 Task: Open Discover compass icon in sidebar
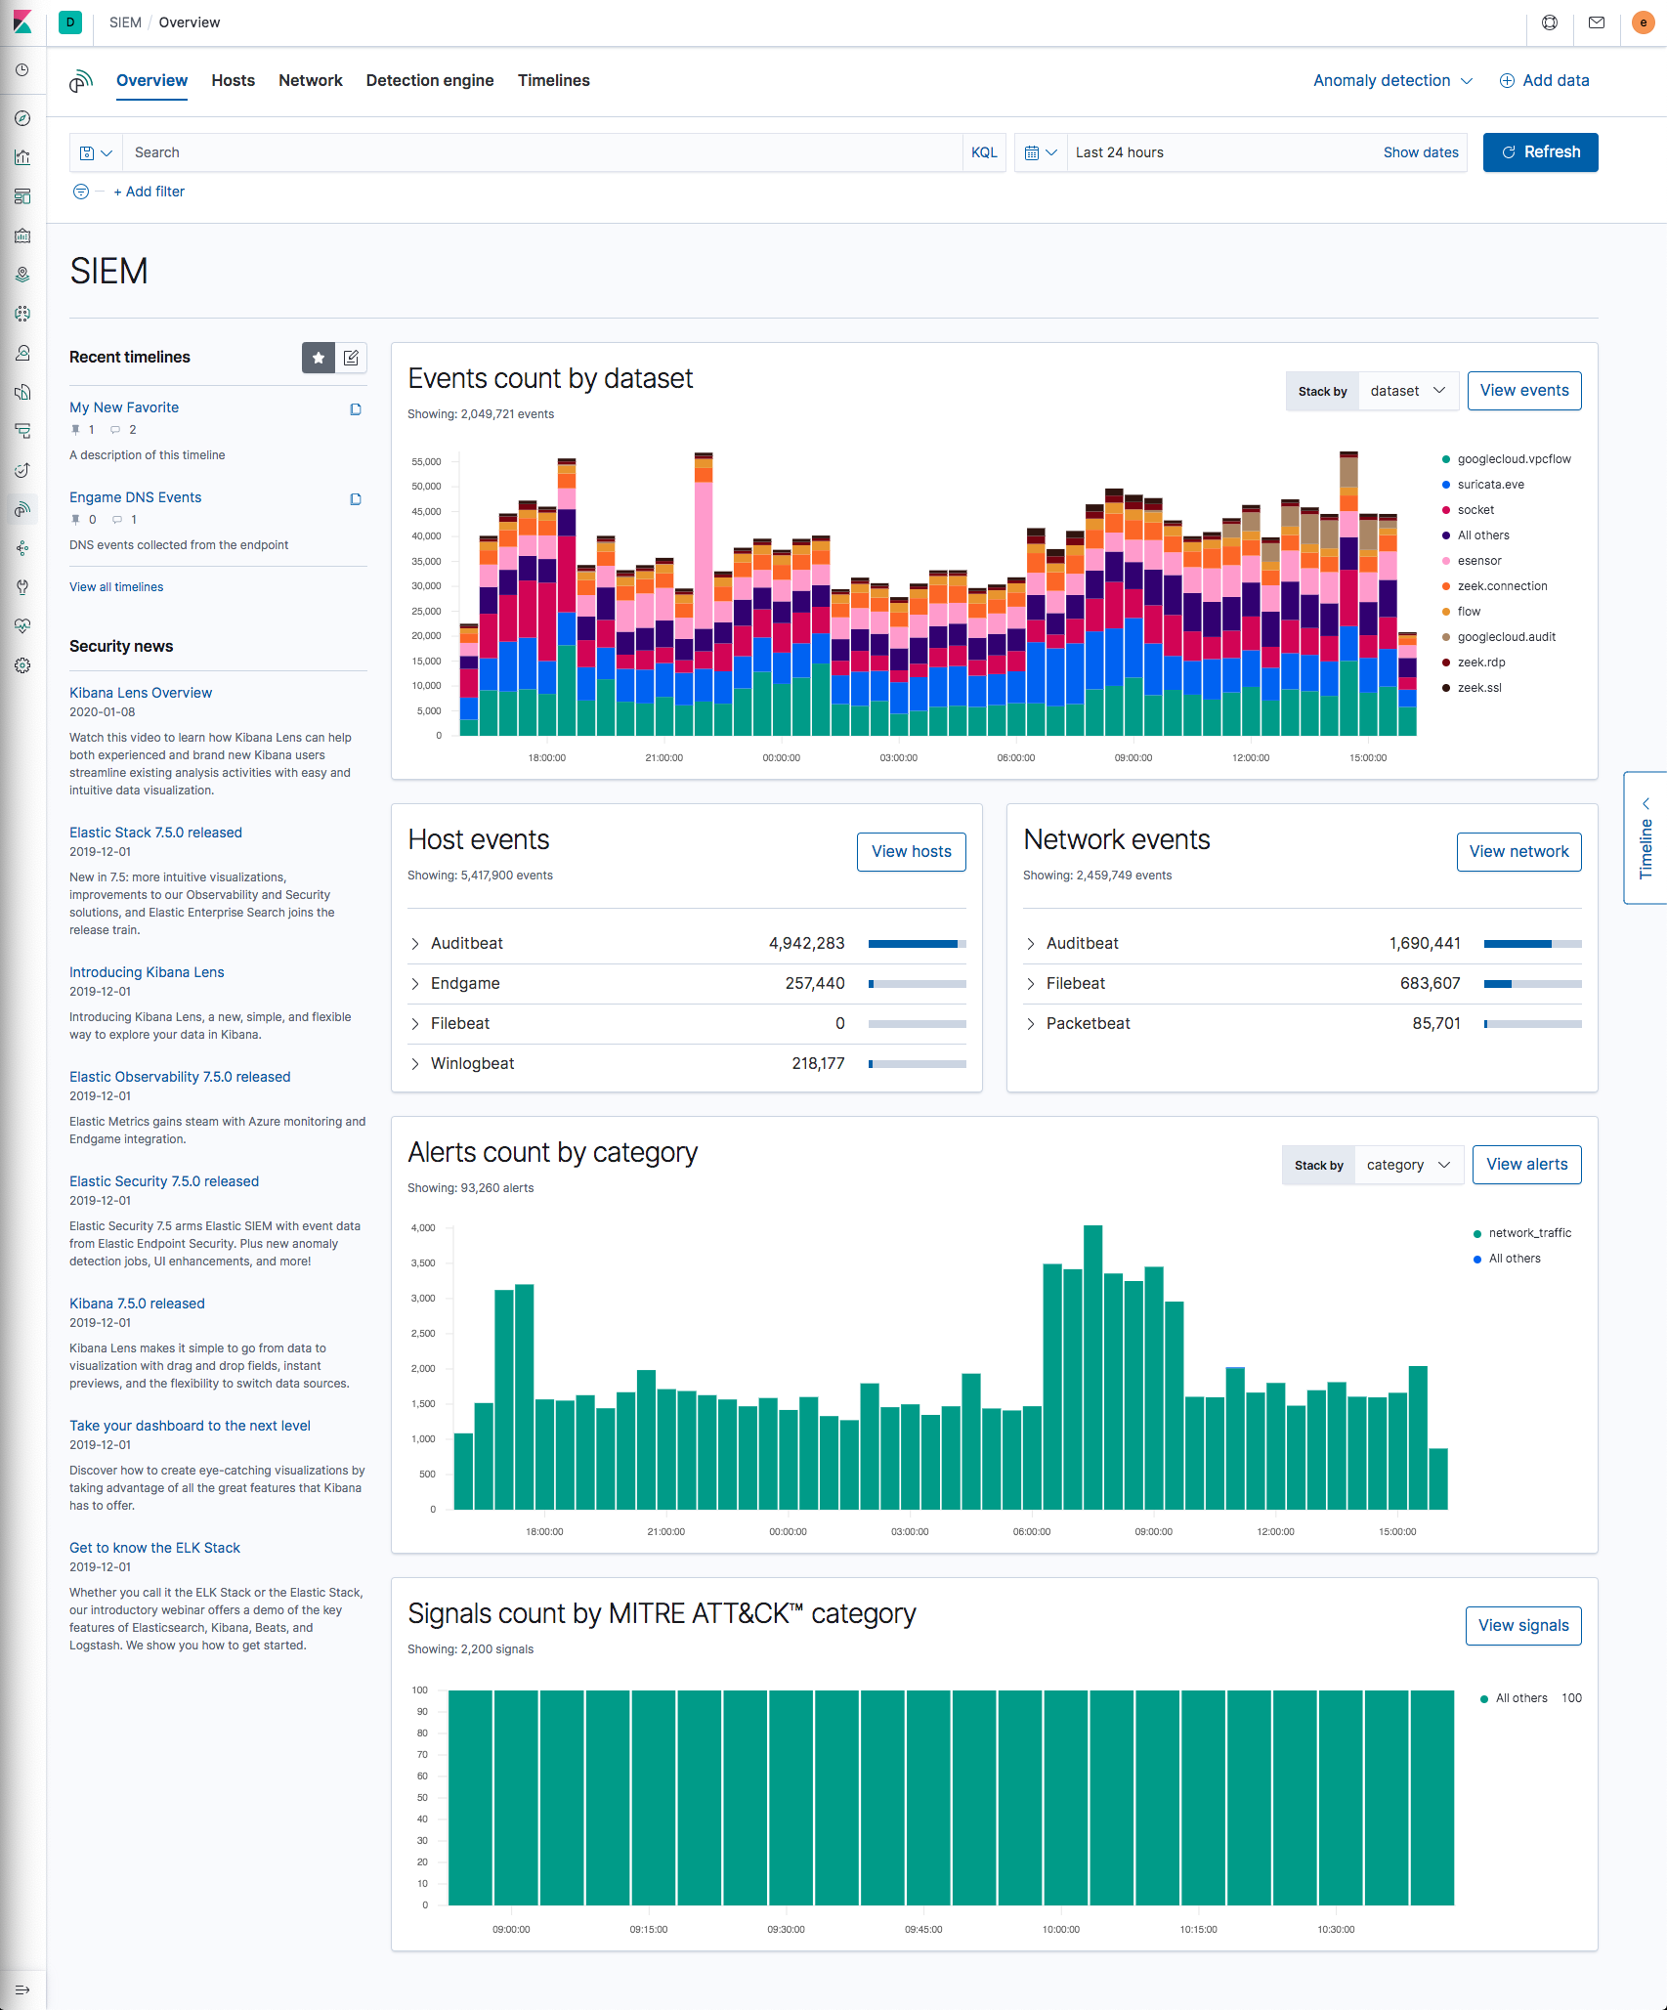tap(22, 118)
